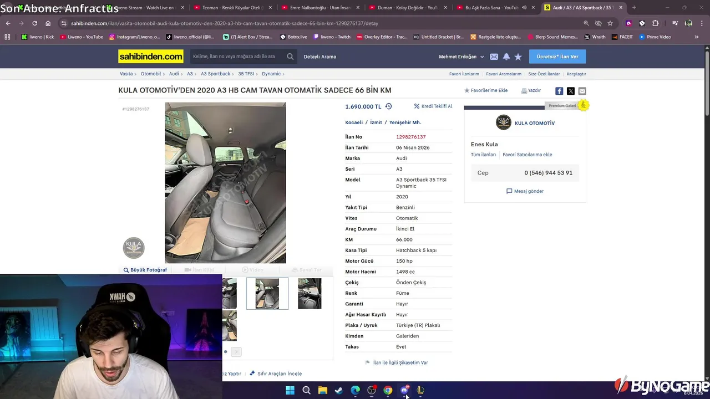
Task: Click Otomobil breadcrumb
Action: [x=150, y=74]
